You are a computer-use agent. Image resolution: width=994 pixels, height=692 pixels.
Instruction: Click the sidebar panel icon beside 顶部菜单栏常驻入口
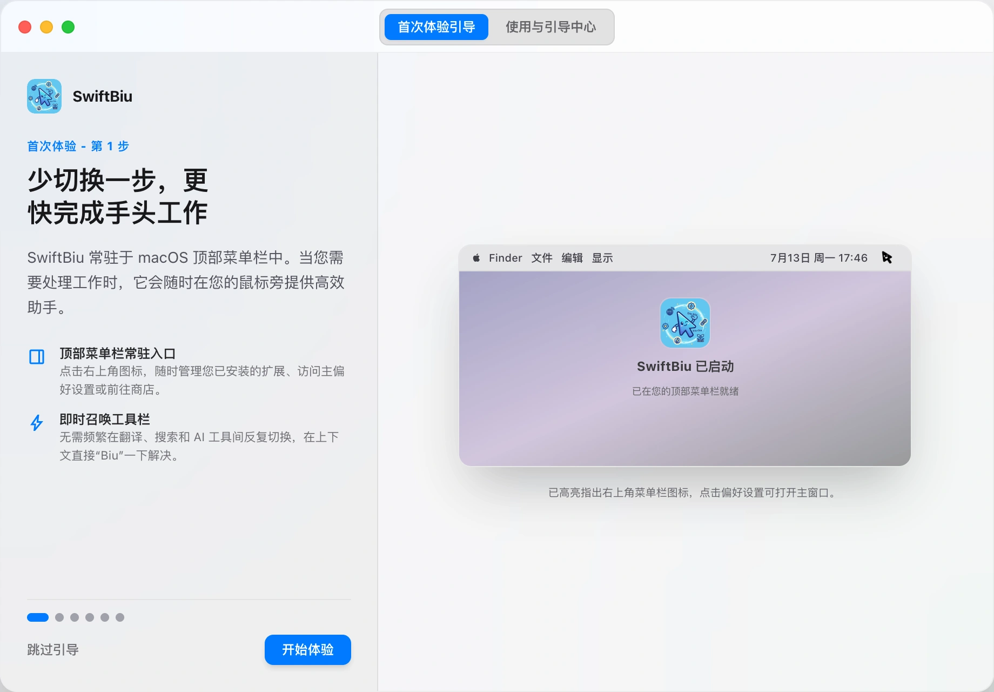pyautogui.click(x=37, y=357)
